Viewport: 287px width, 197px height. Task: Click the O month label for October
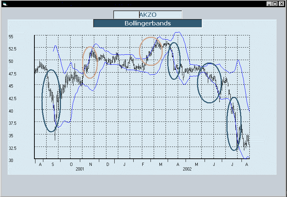tap(71, 164)
